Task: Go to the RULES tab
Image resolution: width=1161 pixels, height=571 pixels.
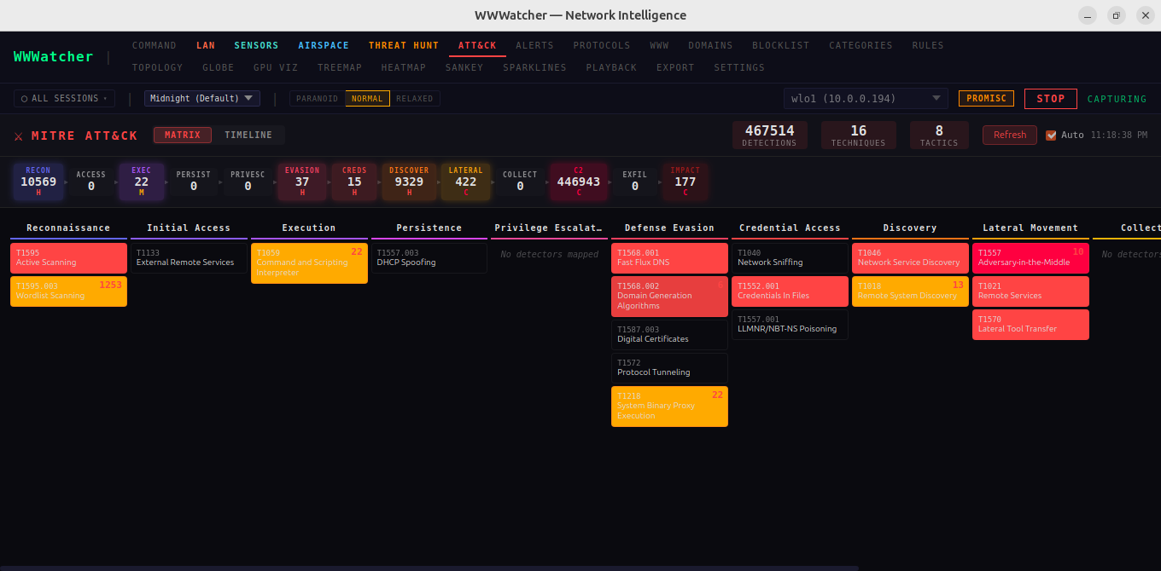Action: [x=928, y=45]
